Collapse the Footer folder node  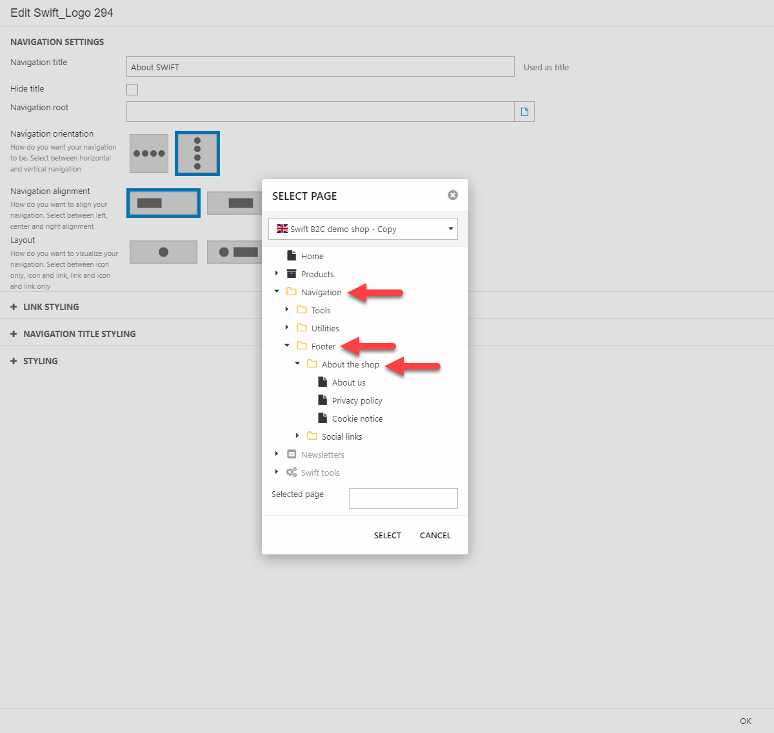tap(287, 346)
